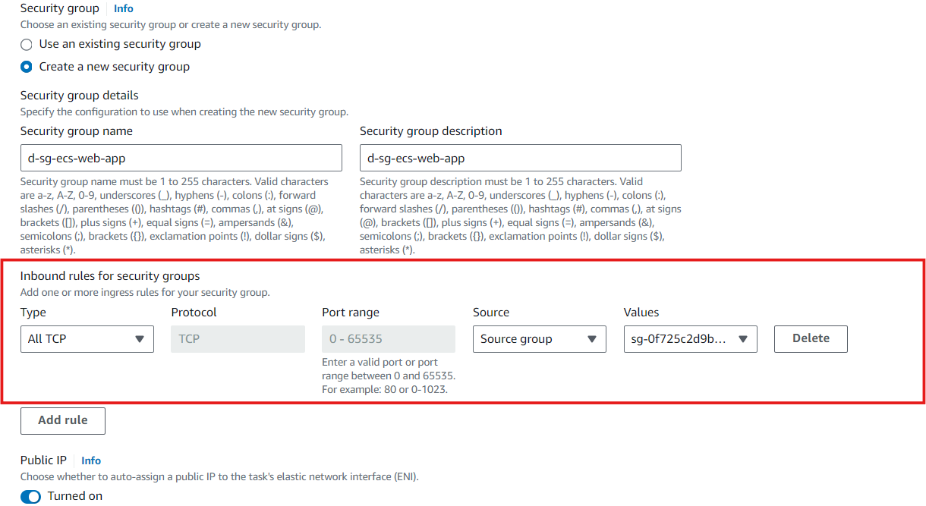Click the Source group selector arrow
926x506 pixels.
tap(594, 338)
